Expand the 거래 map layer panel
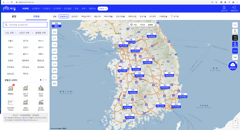This screenshot has width=240, height=130. point(55,57)
